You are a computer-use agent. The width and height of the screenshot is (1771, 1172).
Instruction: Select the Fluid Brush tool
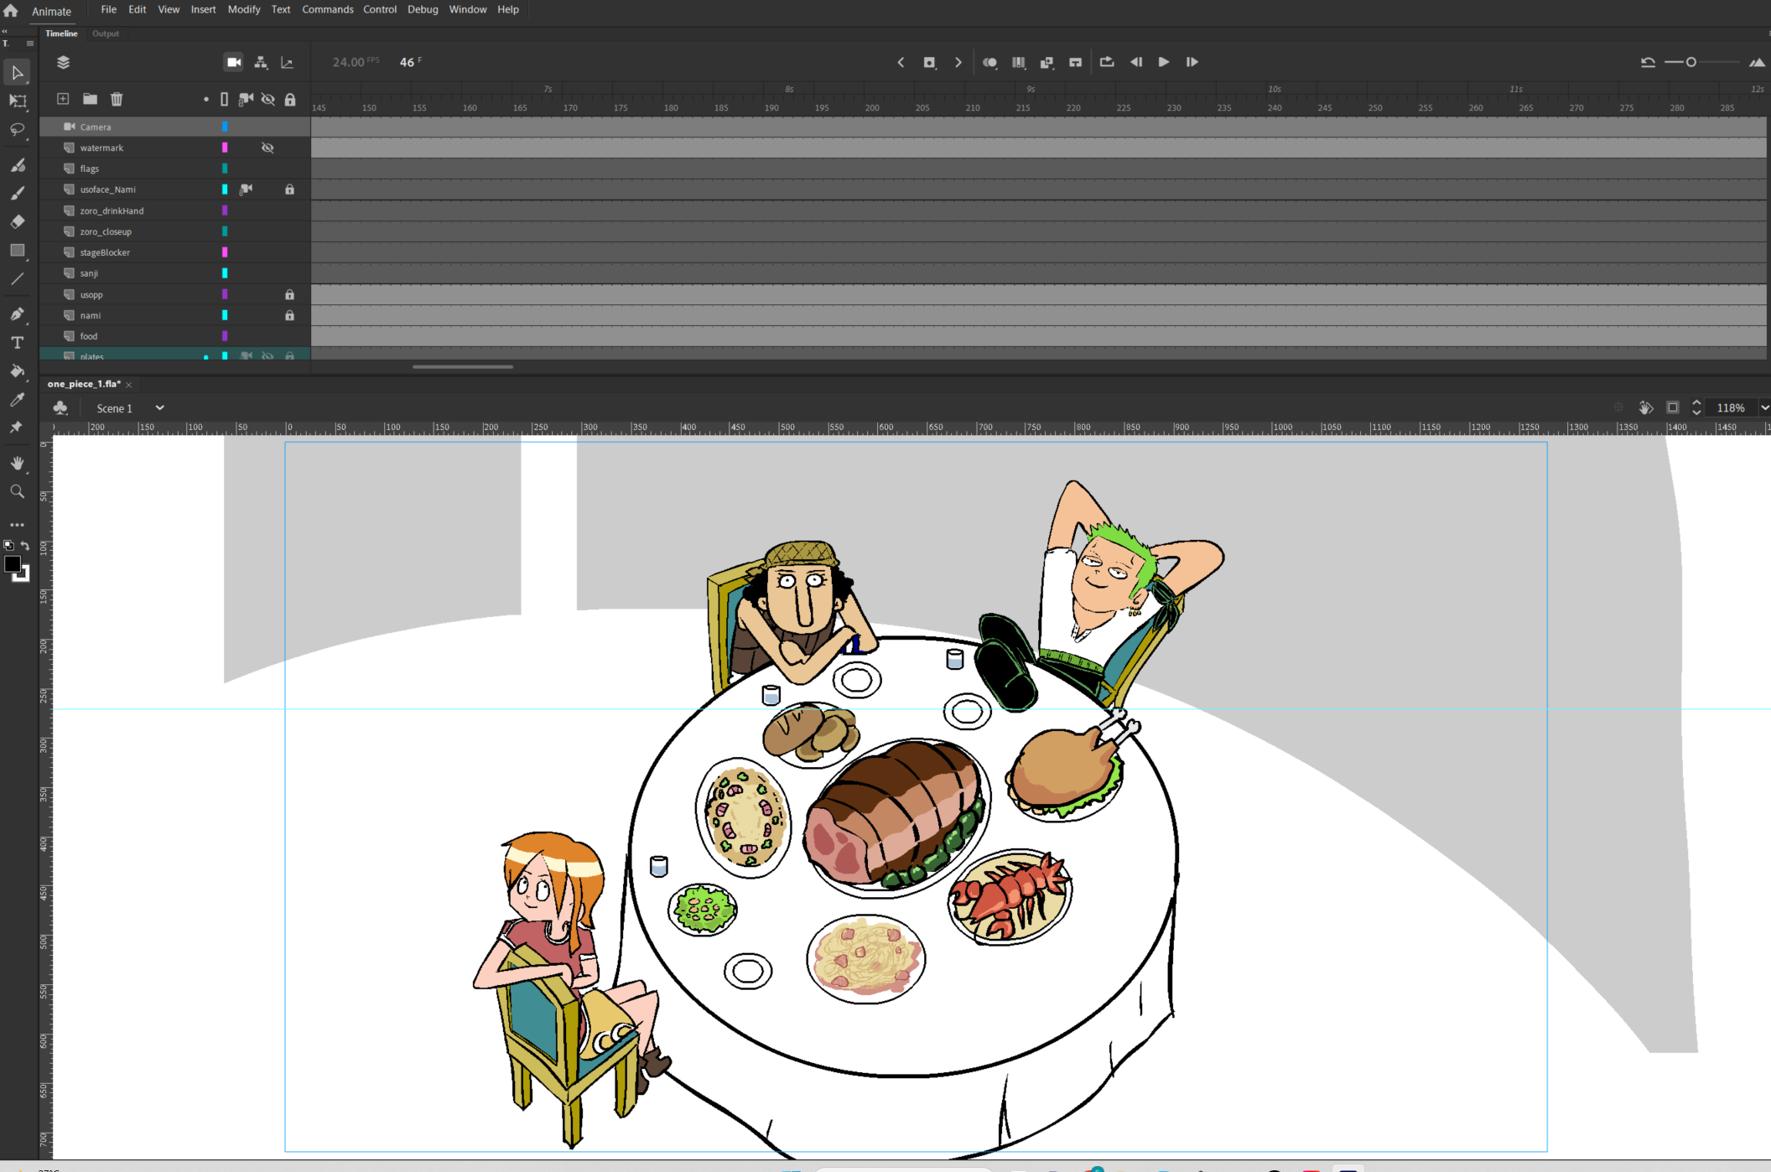coord(17,165)
